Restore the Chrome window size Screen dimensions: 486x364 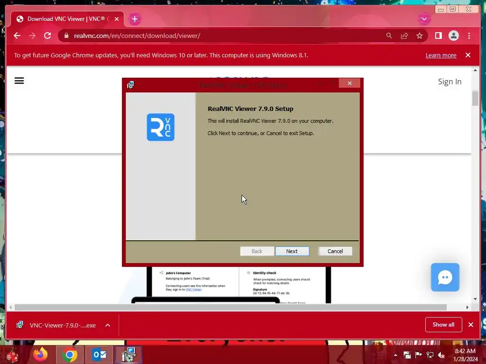tap(453, 9)
